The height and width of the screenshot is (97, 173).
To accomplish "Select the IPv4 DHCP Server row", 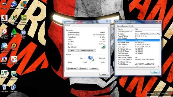I will pyautogui.click(x=138, y=51).
